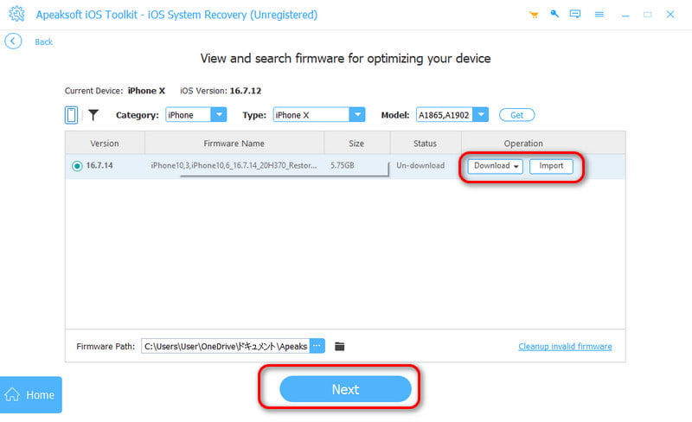Click the Import button
Viewport: 692px width, 422px height.
click(x=551, y=166)
